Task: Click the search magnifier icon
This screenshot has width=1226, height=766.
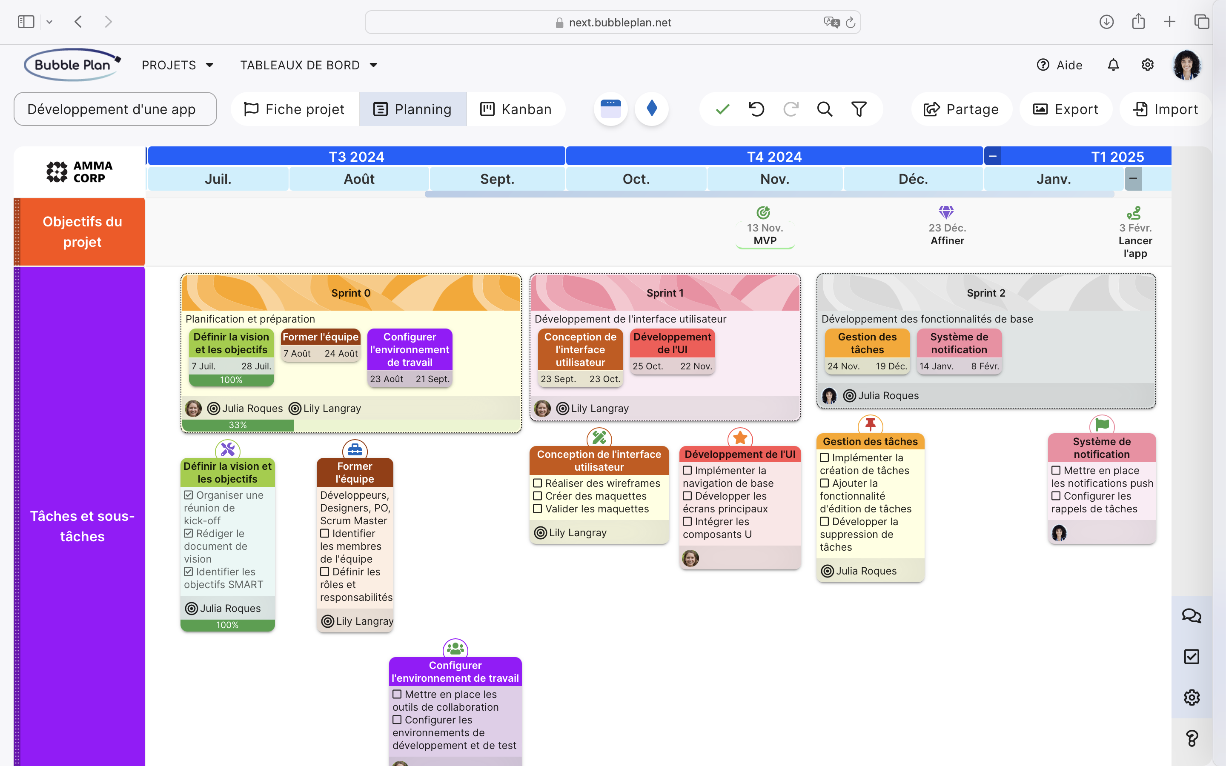Action: point(825,109)
